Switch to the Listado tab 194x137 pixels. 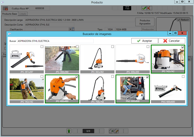click(x=23, y=14)
